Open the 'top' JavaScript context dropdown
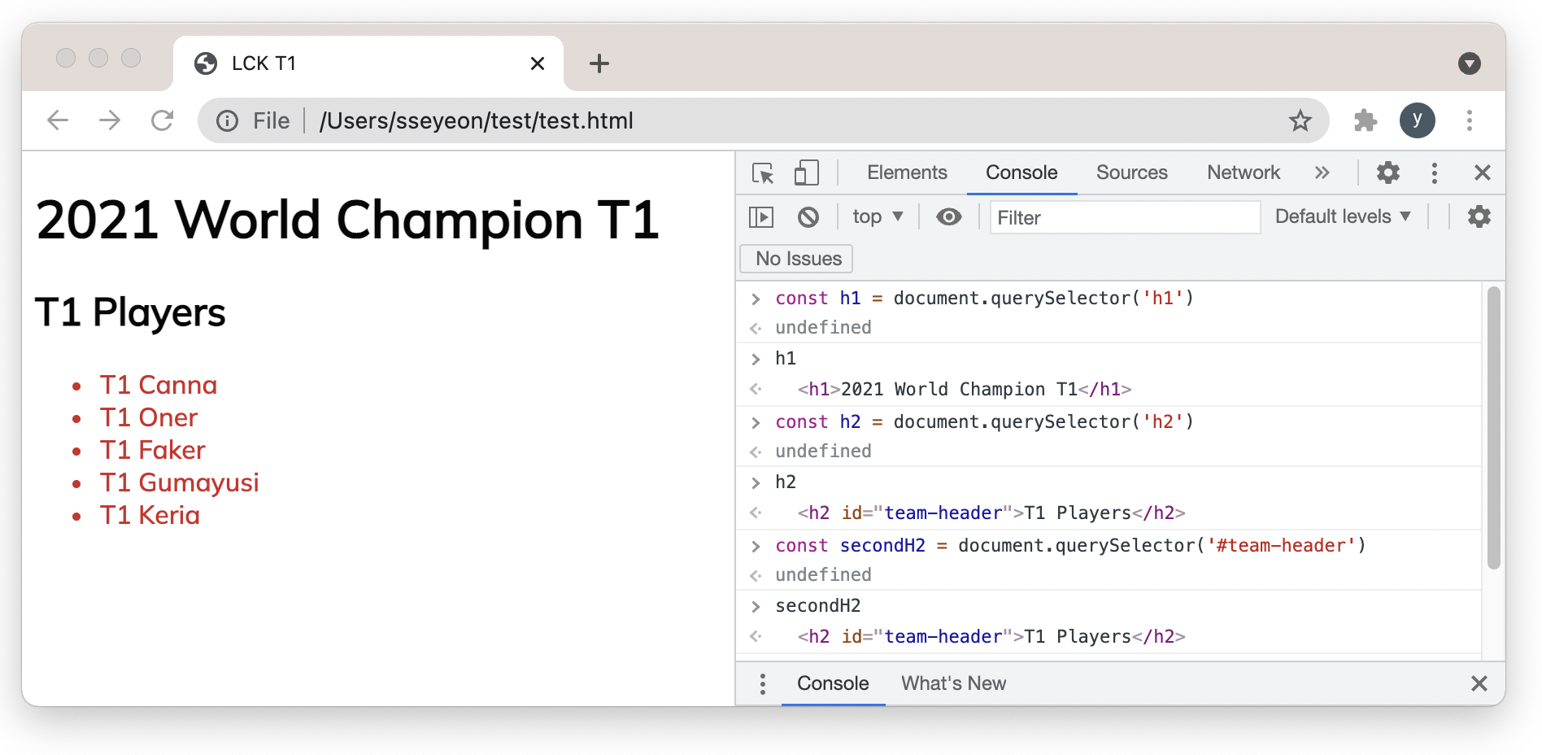Viewport: 1542px width, 755px height. (878, 216)
